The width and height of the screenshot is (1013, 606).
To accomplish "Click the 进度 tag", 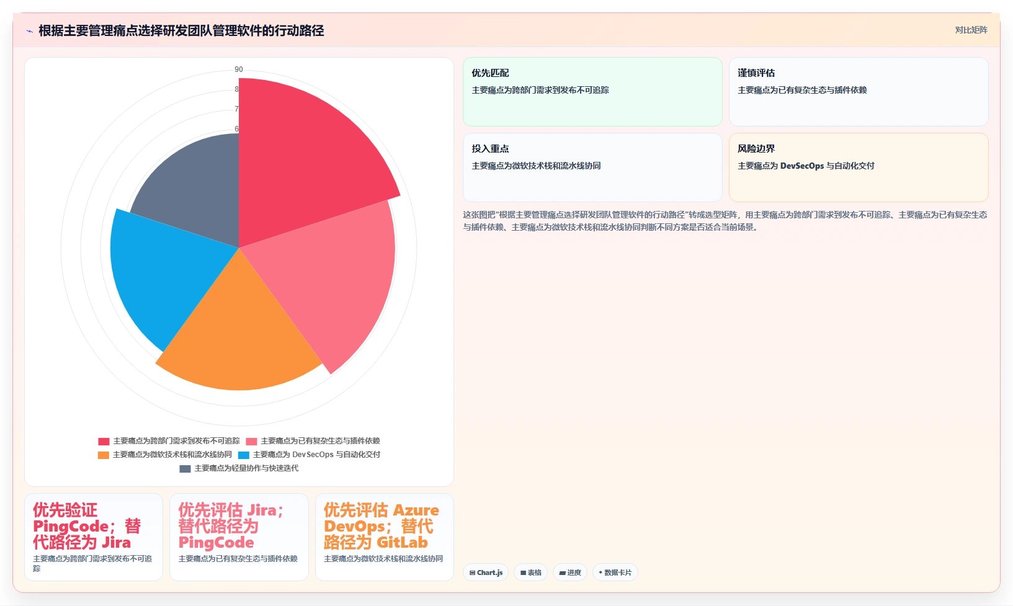I will [x=570, y=573].
